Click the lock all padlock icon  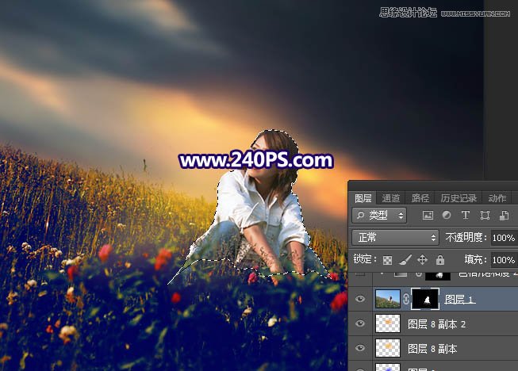pos(439,259)
